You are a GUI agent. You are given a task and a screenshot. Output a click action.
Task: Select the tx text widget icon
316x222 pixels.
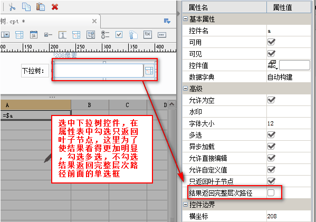point(148,34)
